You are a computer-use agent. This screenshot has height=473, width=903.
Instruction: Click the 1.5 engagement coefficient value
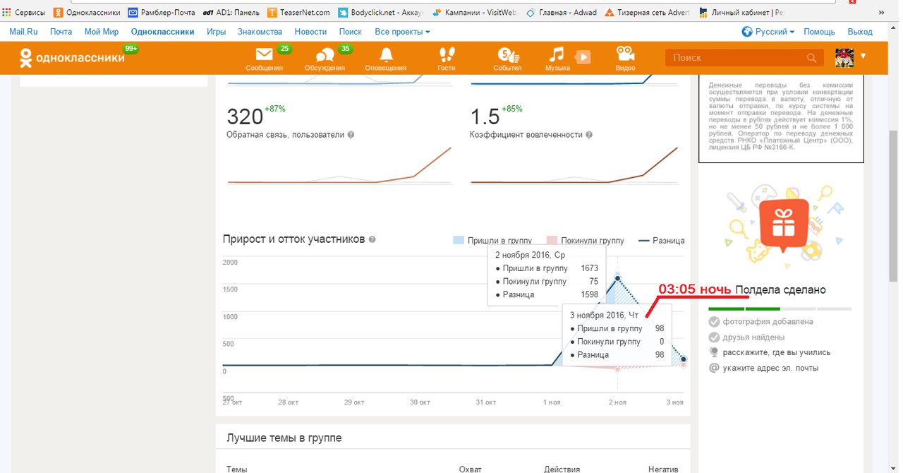(485, 116)
